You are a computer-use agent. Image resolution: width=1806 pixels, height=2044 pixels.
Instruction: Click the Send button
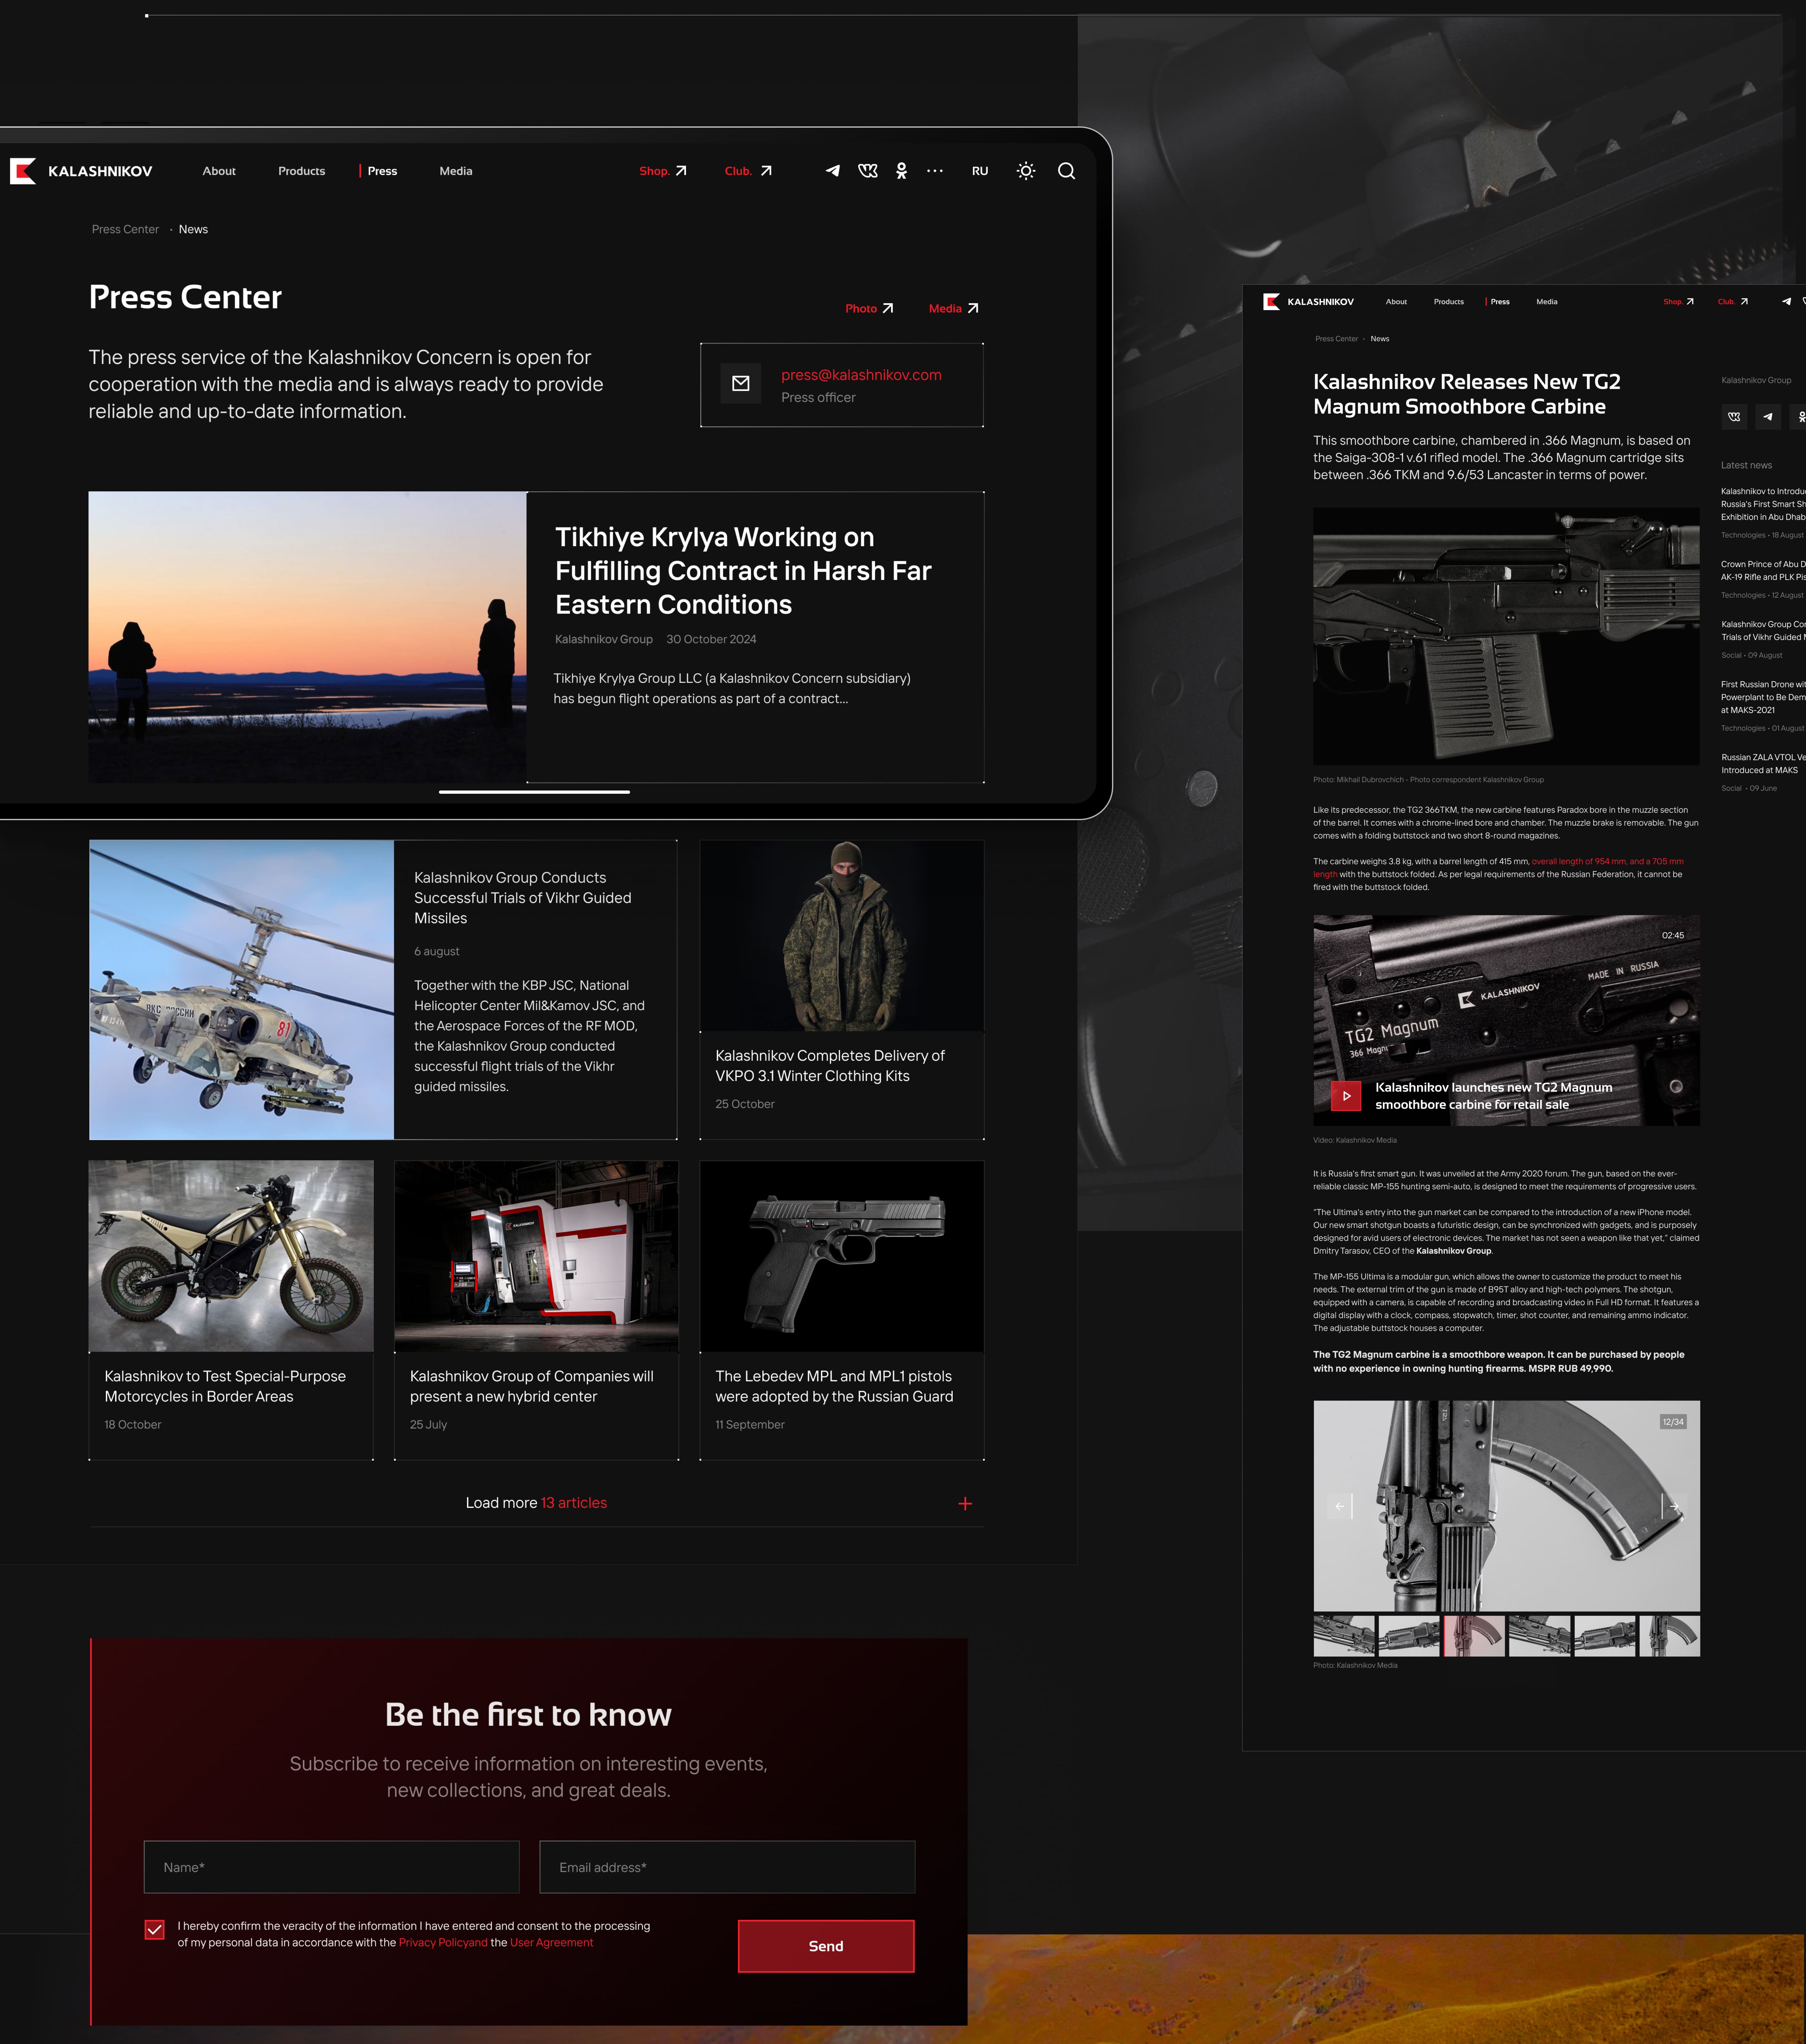tap(826, 1946)
